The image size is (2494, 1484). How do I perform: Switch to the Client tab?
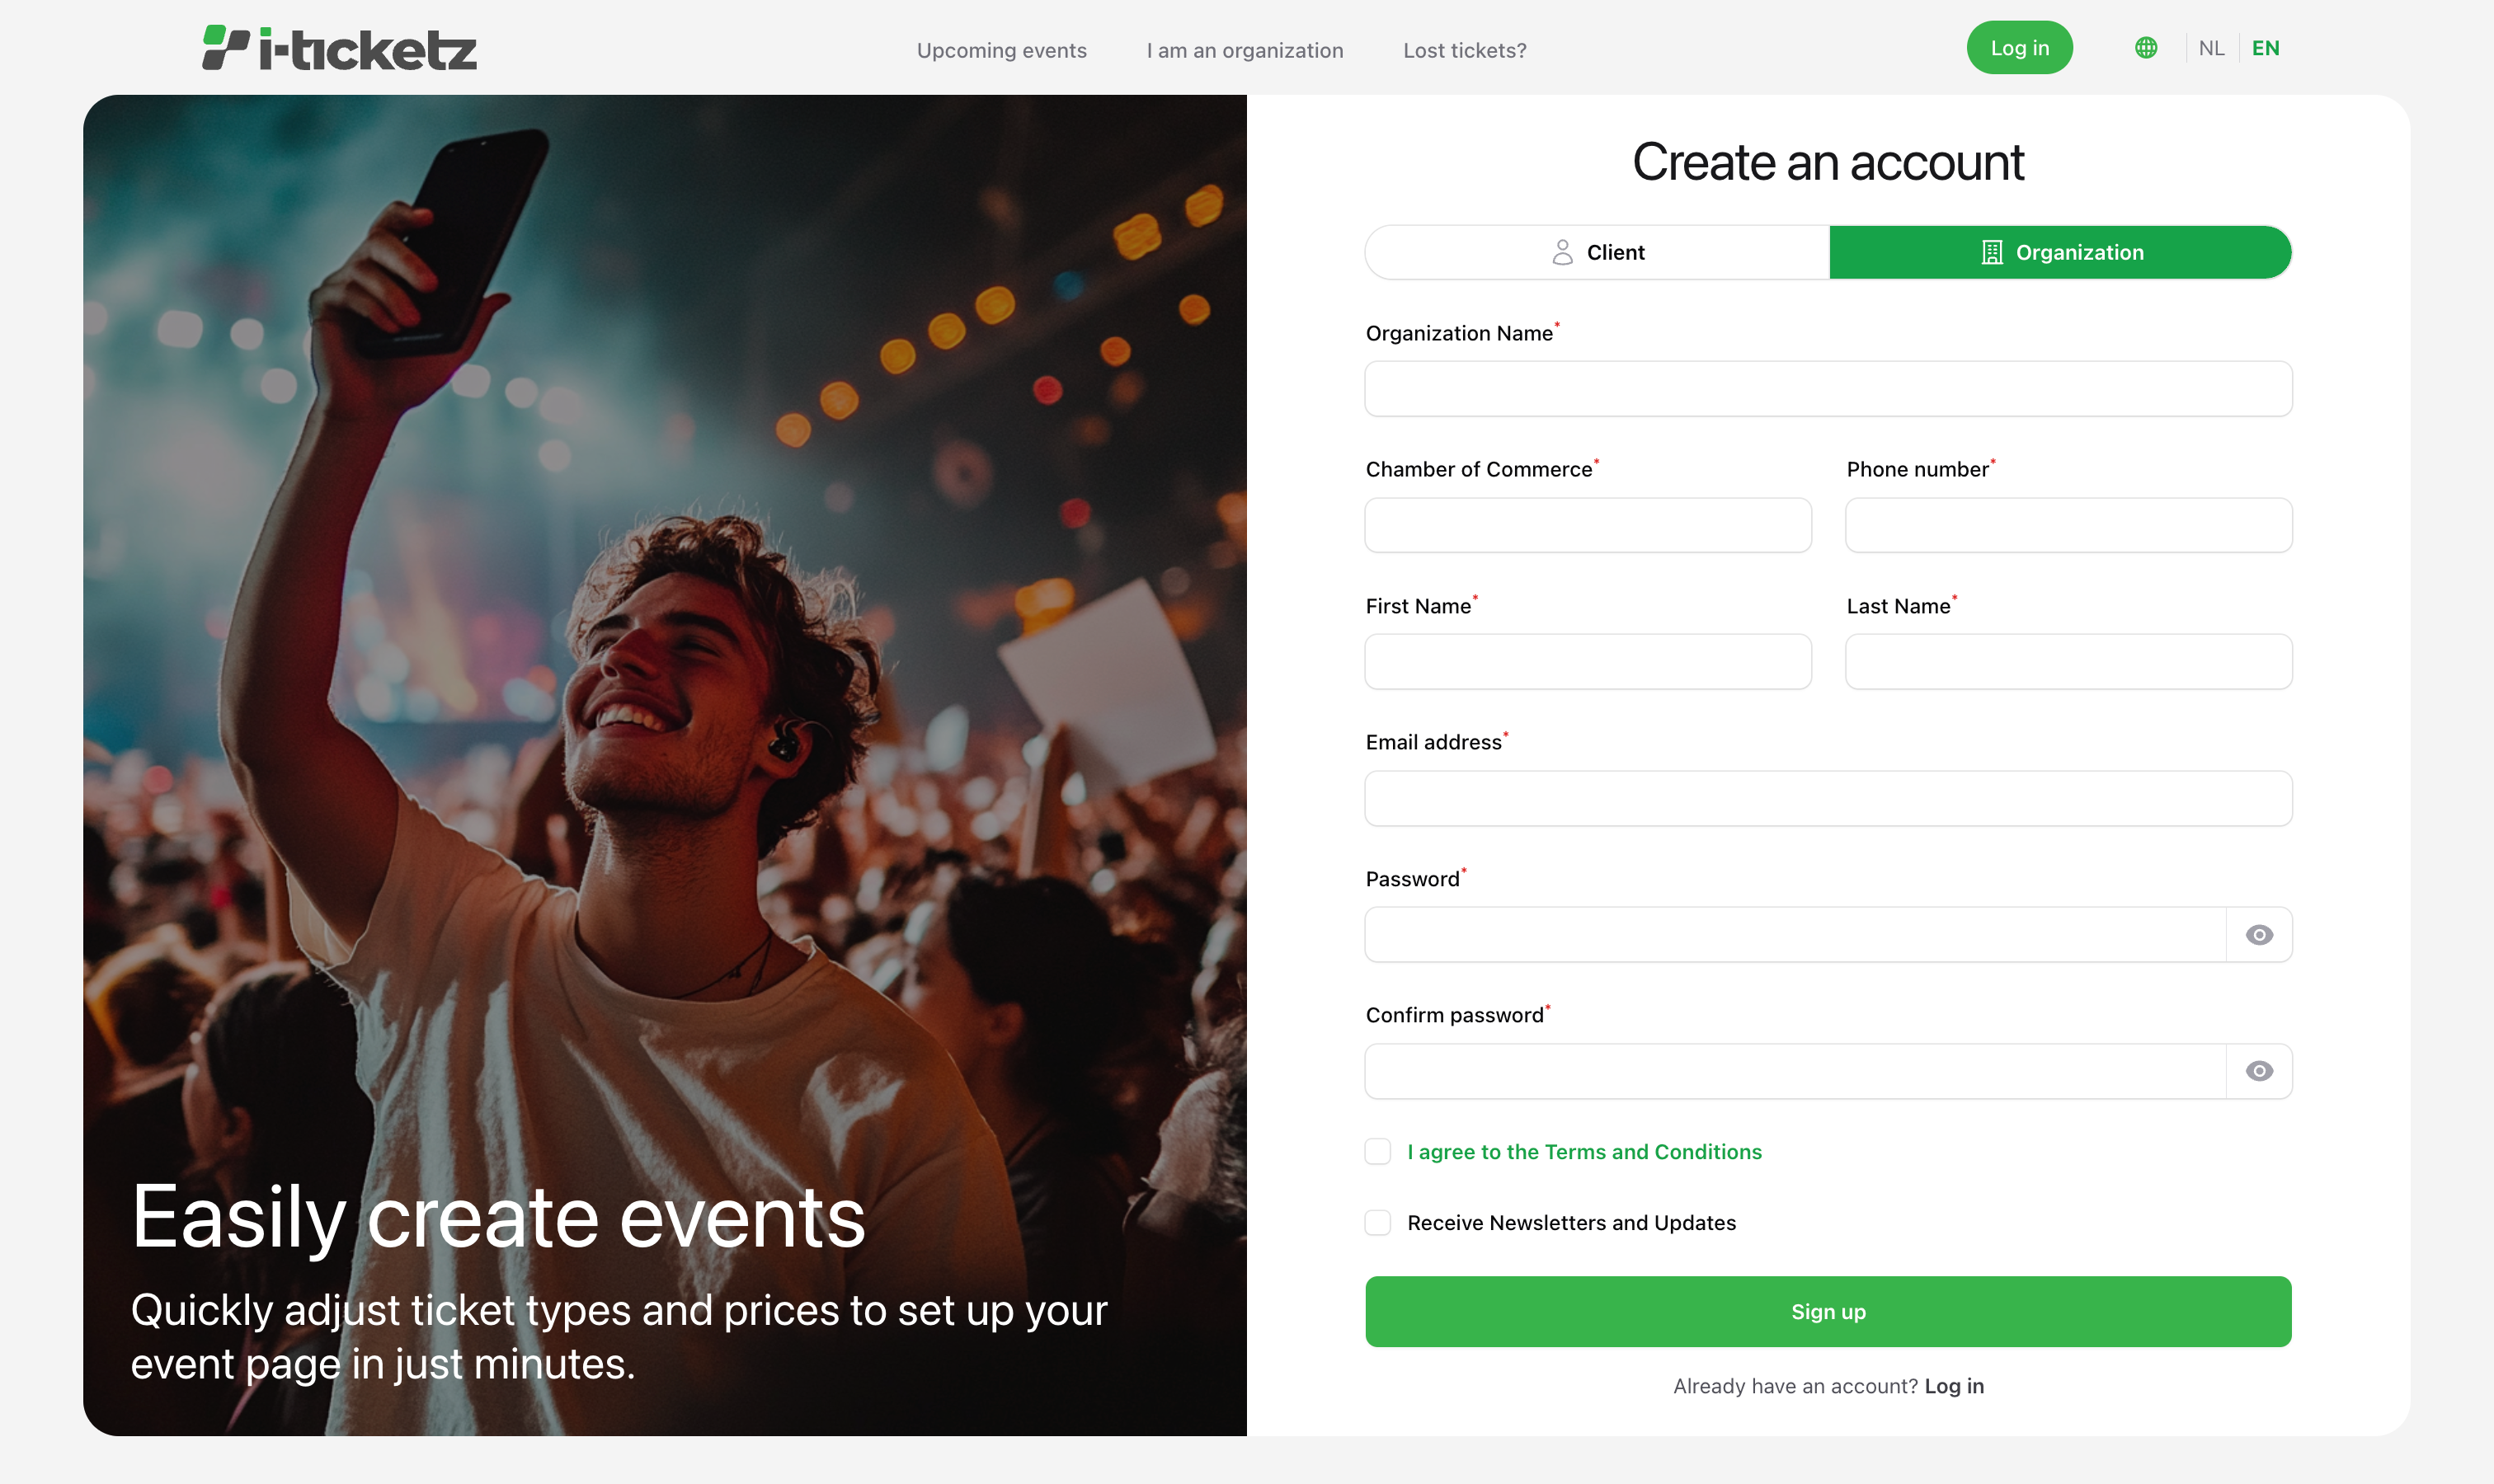click(x=1598, y=253)
